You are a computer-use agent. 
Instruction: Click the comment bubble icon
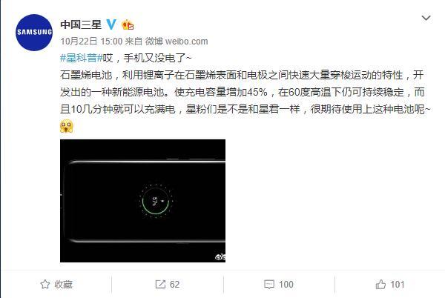[269, 285]
